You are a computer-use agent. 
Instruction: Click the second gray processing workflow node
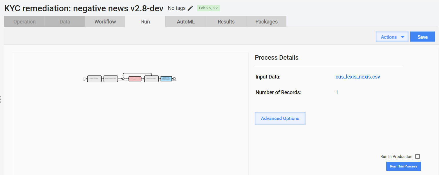tap(111, 79)
